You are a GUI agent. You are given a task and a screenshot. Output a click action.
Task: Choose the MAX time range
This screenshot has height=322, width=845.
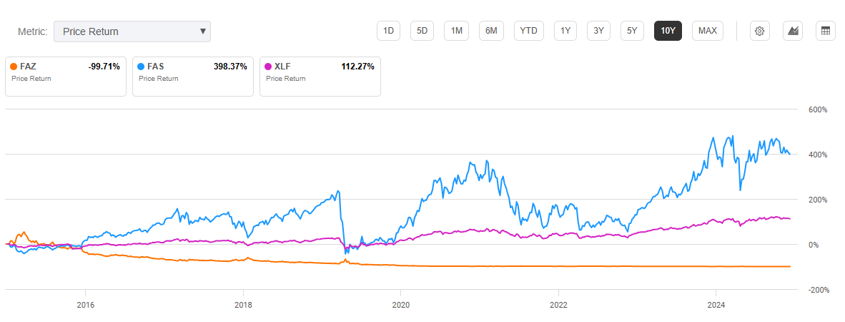[708, 31]
